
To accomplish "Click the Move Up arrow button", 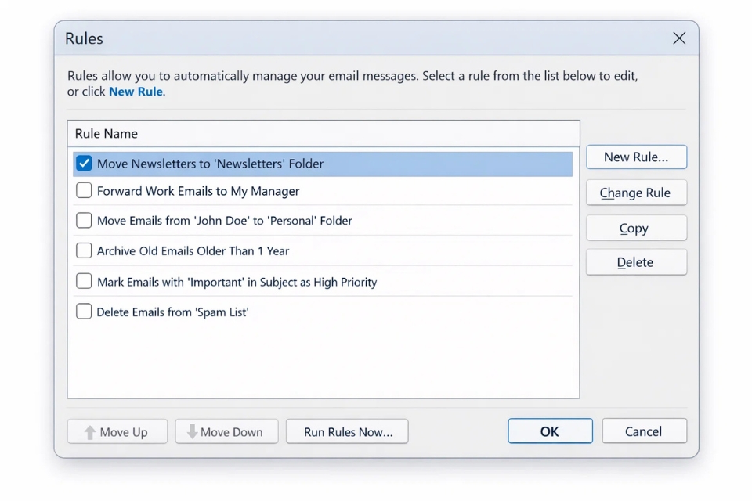I will [117, 432].
